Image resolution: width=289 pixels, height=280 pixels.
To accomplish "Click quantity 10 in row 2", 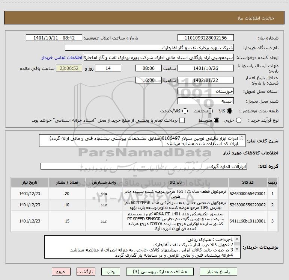I will [67, 205].
